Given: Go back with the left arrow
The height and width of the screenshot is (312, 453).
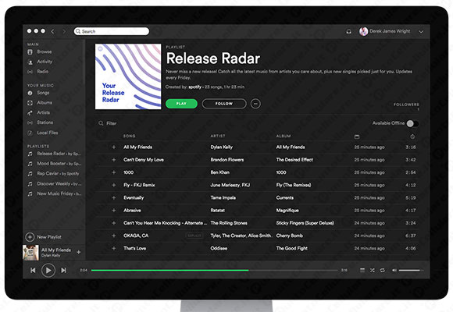Looking at the screenshot, I should [x=52, y=31].
